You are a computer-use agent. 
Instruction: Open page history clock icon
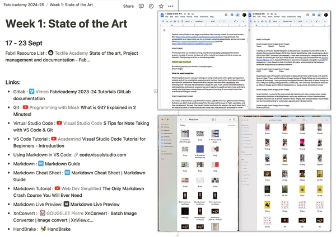(151, 6)
